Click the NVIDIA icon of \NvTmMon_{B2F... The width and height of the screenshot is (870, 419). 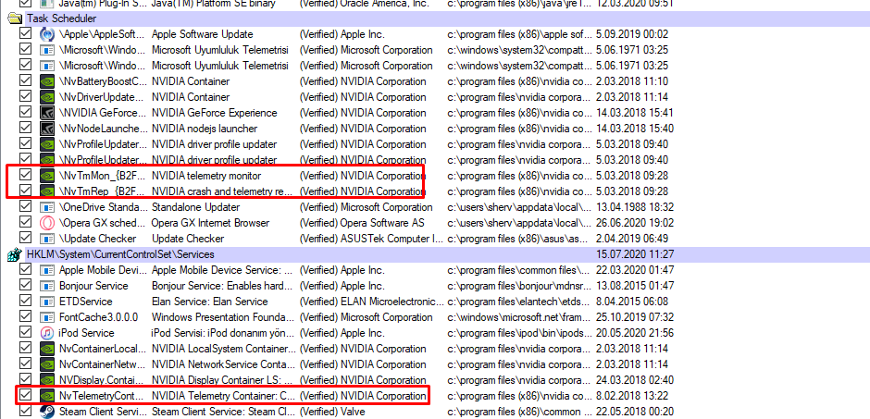[47, 176]
